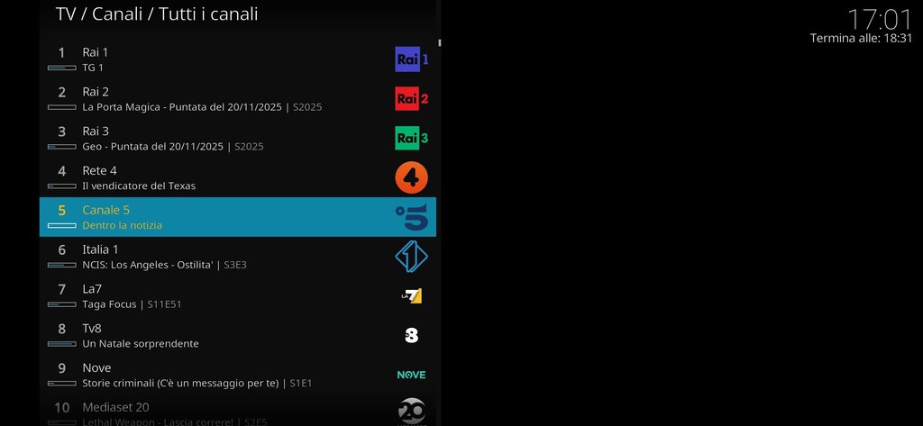Click the La7 channel logo
Image resolution: width=923 pixels, height=426 pixels.
[411, 296]
